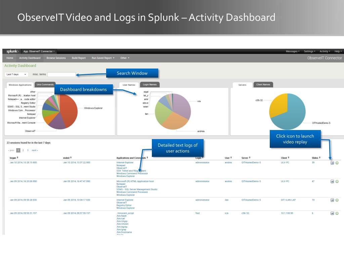Launch video replay for Jan 09 16:33:08 session
This screenshot has height=258, width=344.
[332, 181]
